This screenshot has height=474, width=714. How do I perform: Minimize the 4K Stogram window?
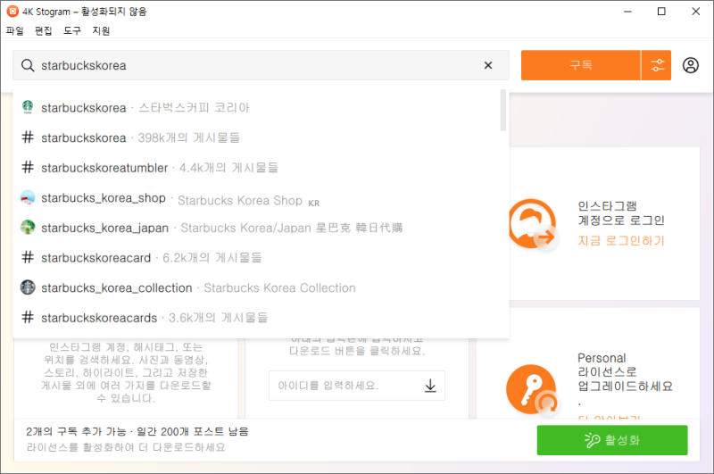point(627,12)
